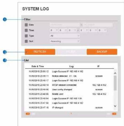Open the start minute dropdown in Time filter
This screenshot has width=124, height=126.
63,30
